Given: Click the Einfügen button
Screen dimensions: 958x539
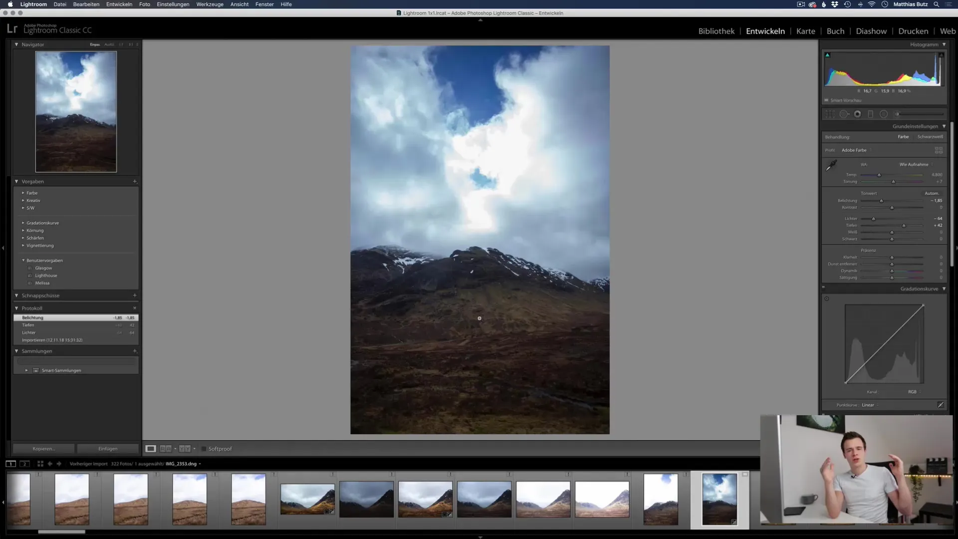Looking at the screenshot, I should tap(108, 449).
